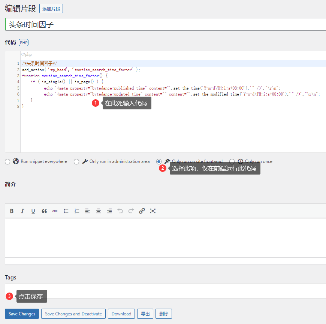
Task: Toggle fullscreen editor mode
Action: [x=153, y=211]
